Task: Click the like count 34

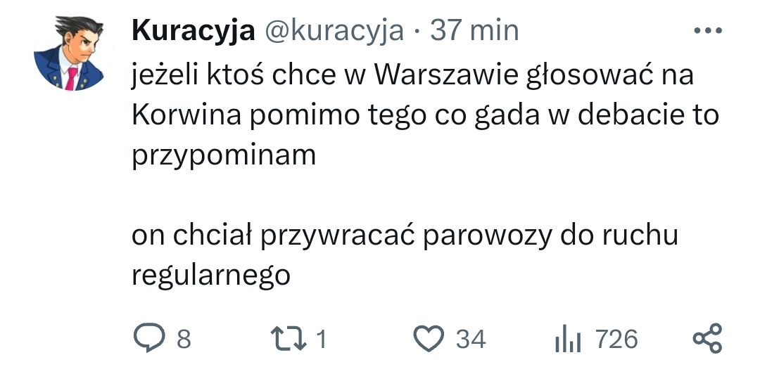Action: (x=471, y=339)
